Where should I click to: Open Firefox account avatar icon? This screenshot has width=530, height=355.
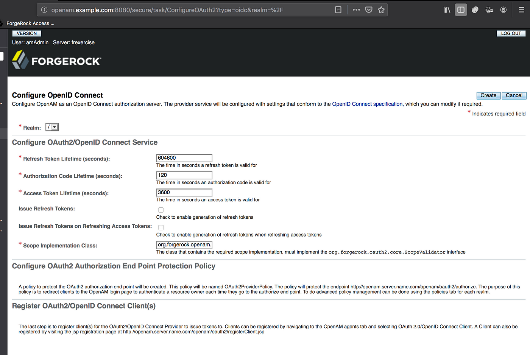[503, 10]
